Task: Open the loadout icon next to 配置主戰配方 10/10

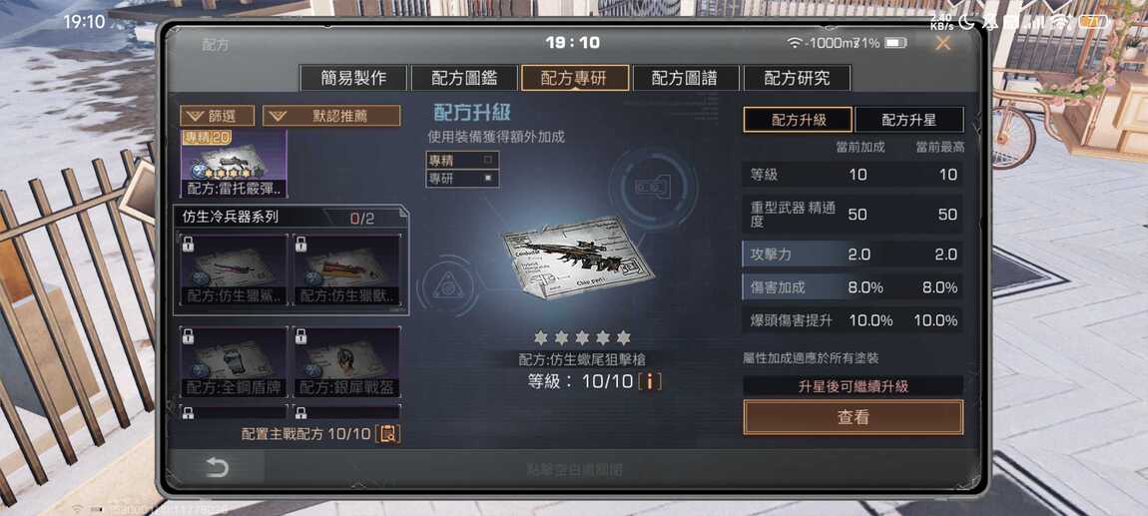Action: pos(388,433)
